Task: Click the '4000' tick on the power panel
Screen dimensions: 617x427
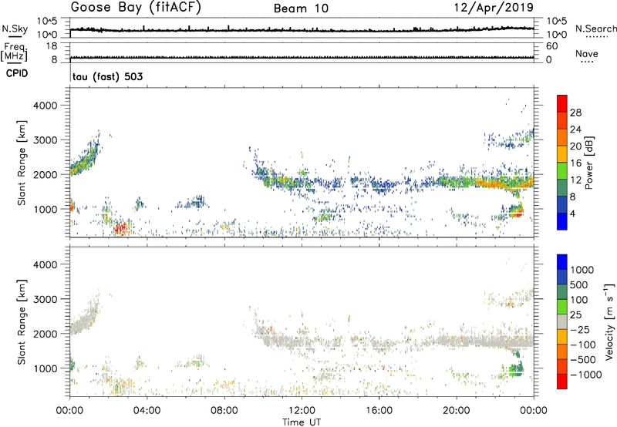Action: click(x=46, y=106)
